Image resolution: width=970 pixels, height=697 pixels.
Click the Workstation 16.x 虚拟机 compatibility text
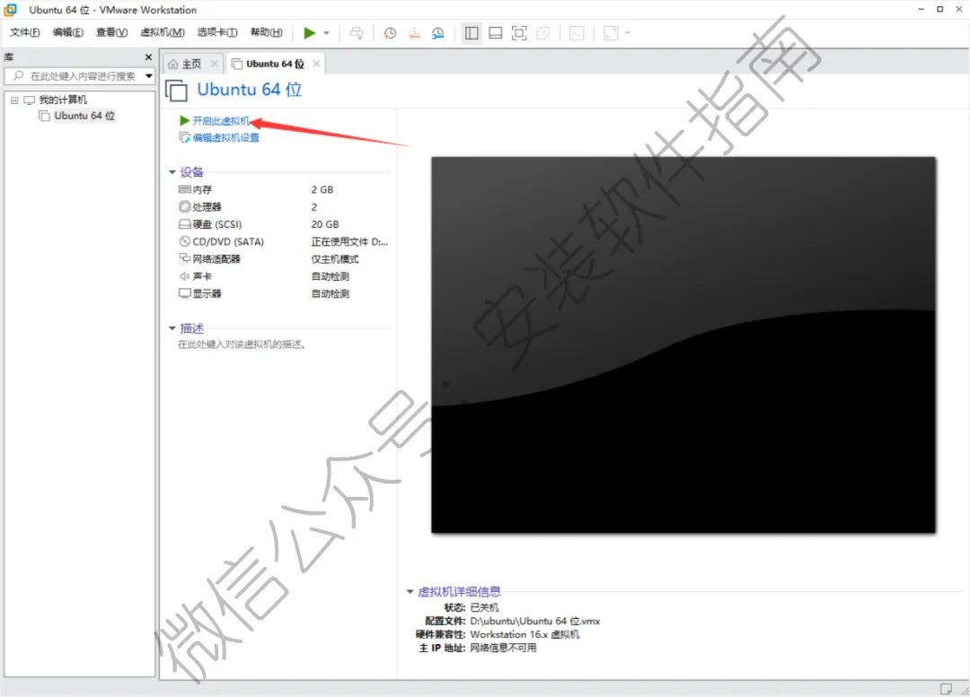[x=525, y=634]
